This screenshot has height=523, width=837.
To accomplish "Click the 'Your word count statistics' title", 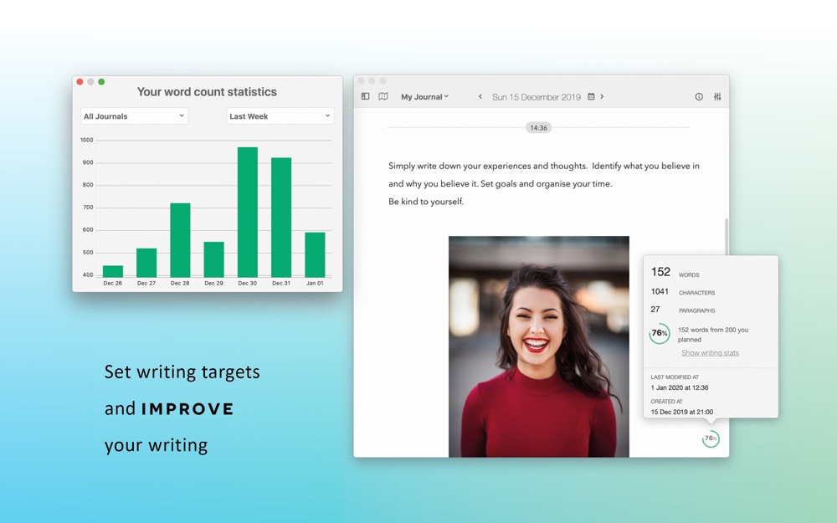I will (x=207, y=92).
